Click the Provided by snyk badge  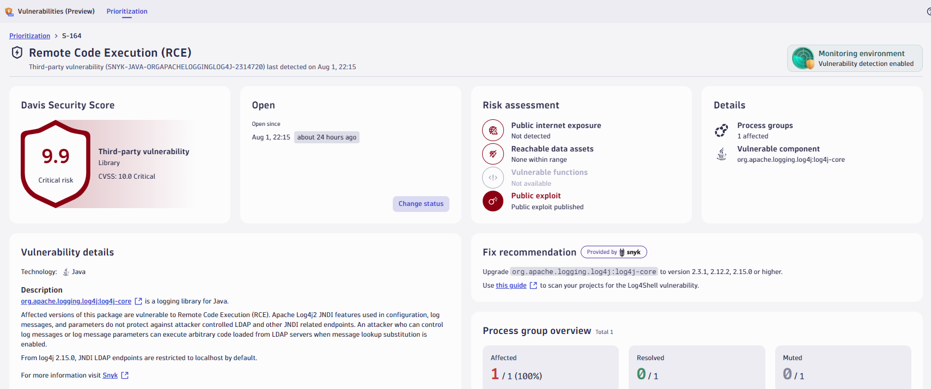[x=613, y=252]
